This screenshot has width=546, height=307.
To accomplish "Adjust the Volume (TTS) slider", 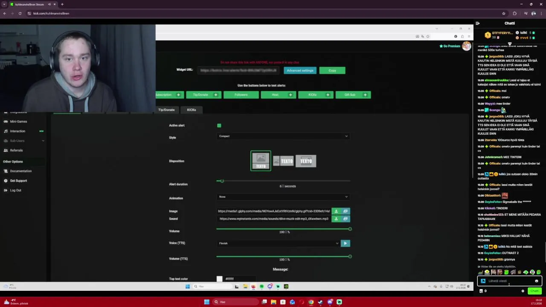I will 283,256.
